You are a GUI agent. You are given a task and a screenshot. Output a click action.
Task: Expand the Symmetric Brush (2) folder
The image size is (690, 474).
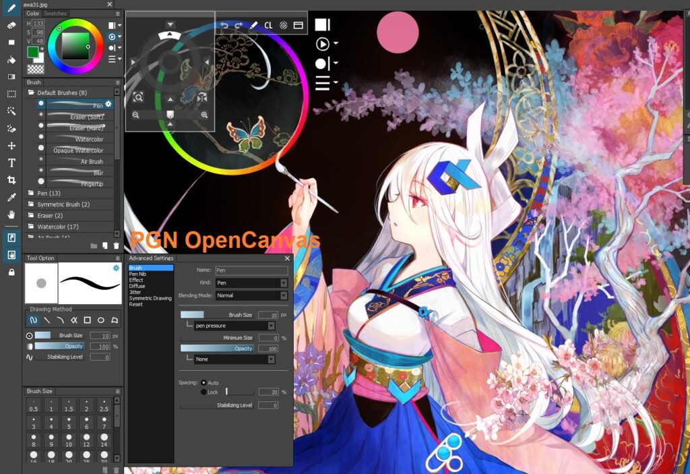pyautogui.click(x=31, y=204)
